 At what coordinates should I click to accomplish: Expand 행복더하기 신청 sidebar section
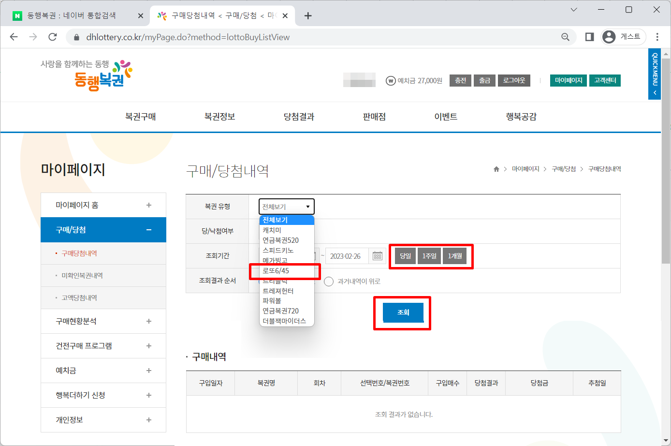click(103, 395)
